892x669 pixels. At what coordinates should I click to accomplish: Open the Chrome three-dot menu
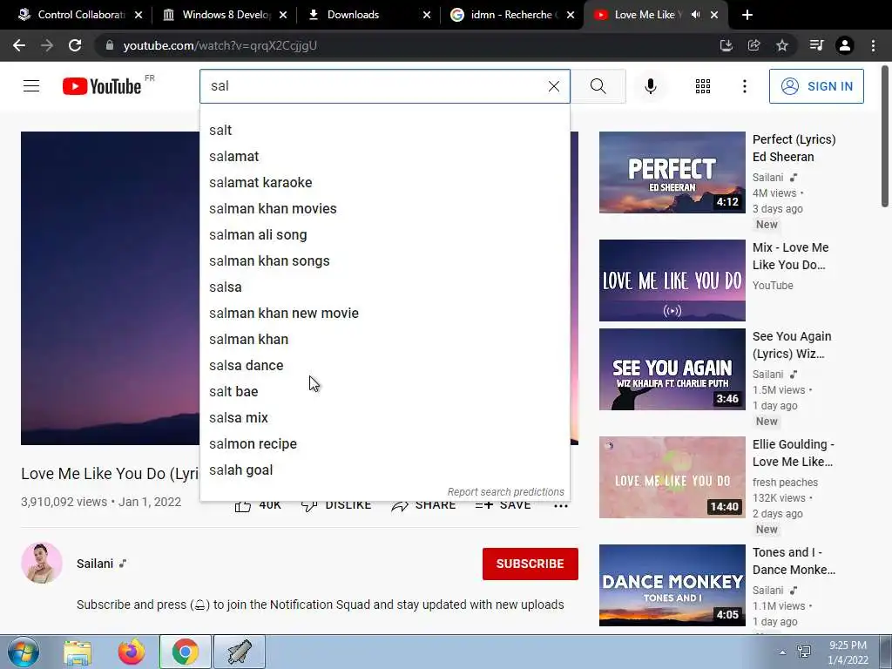coord(873,45)
